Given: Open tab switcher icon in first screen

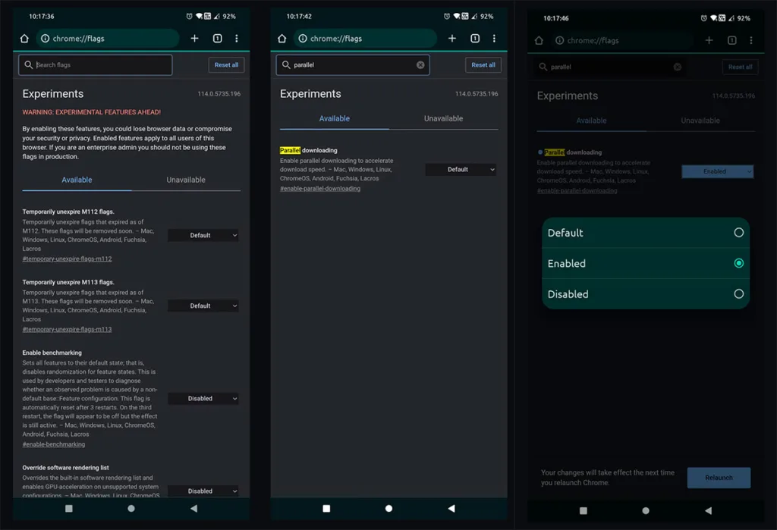Looking at the screenshot, I should [218, 38].
